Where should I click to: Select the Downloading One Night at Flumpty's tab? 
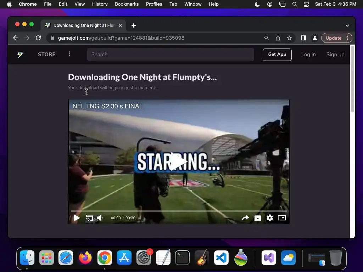click(84, 25)
